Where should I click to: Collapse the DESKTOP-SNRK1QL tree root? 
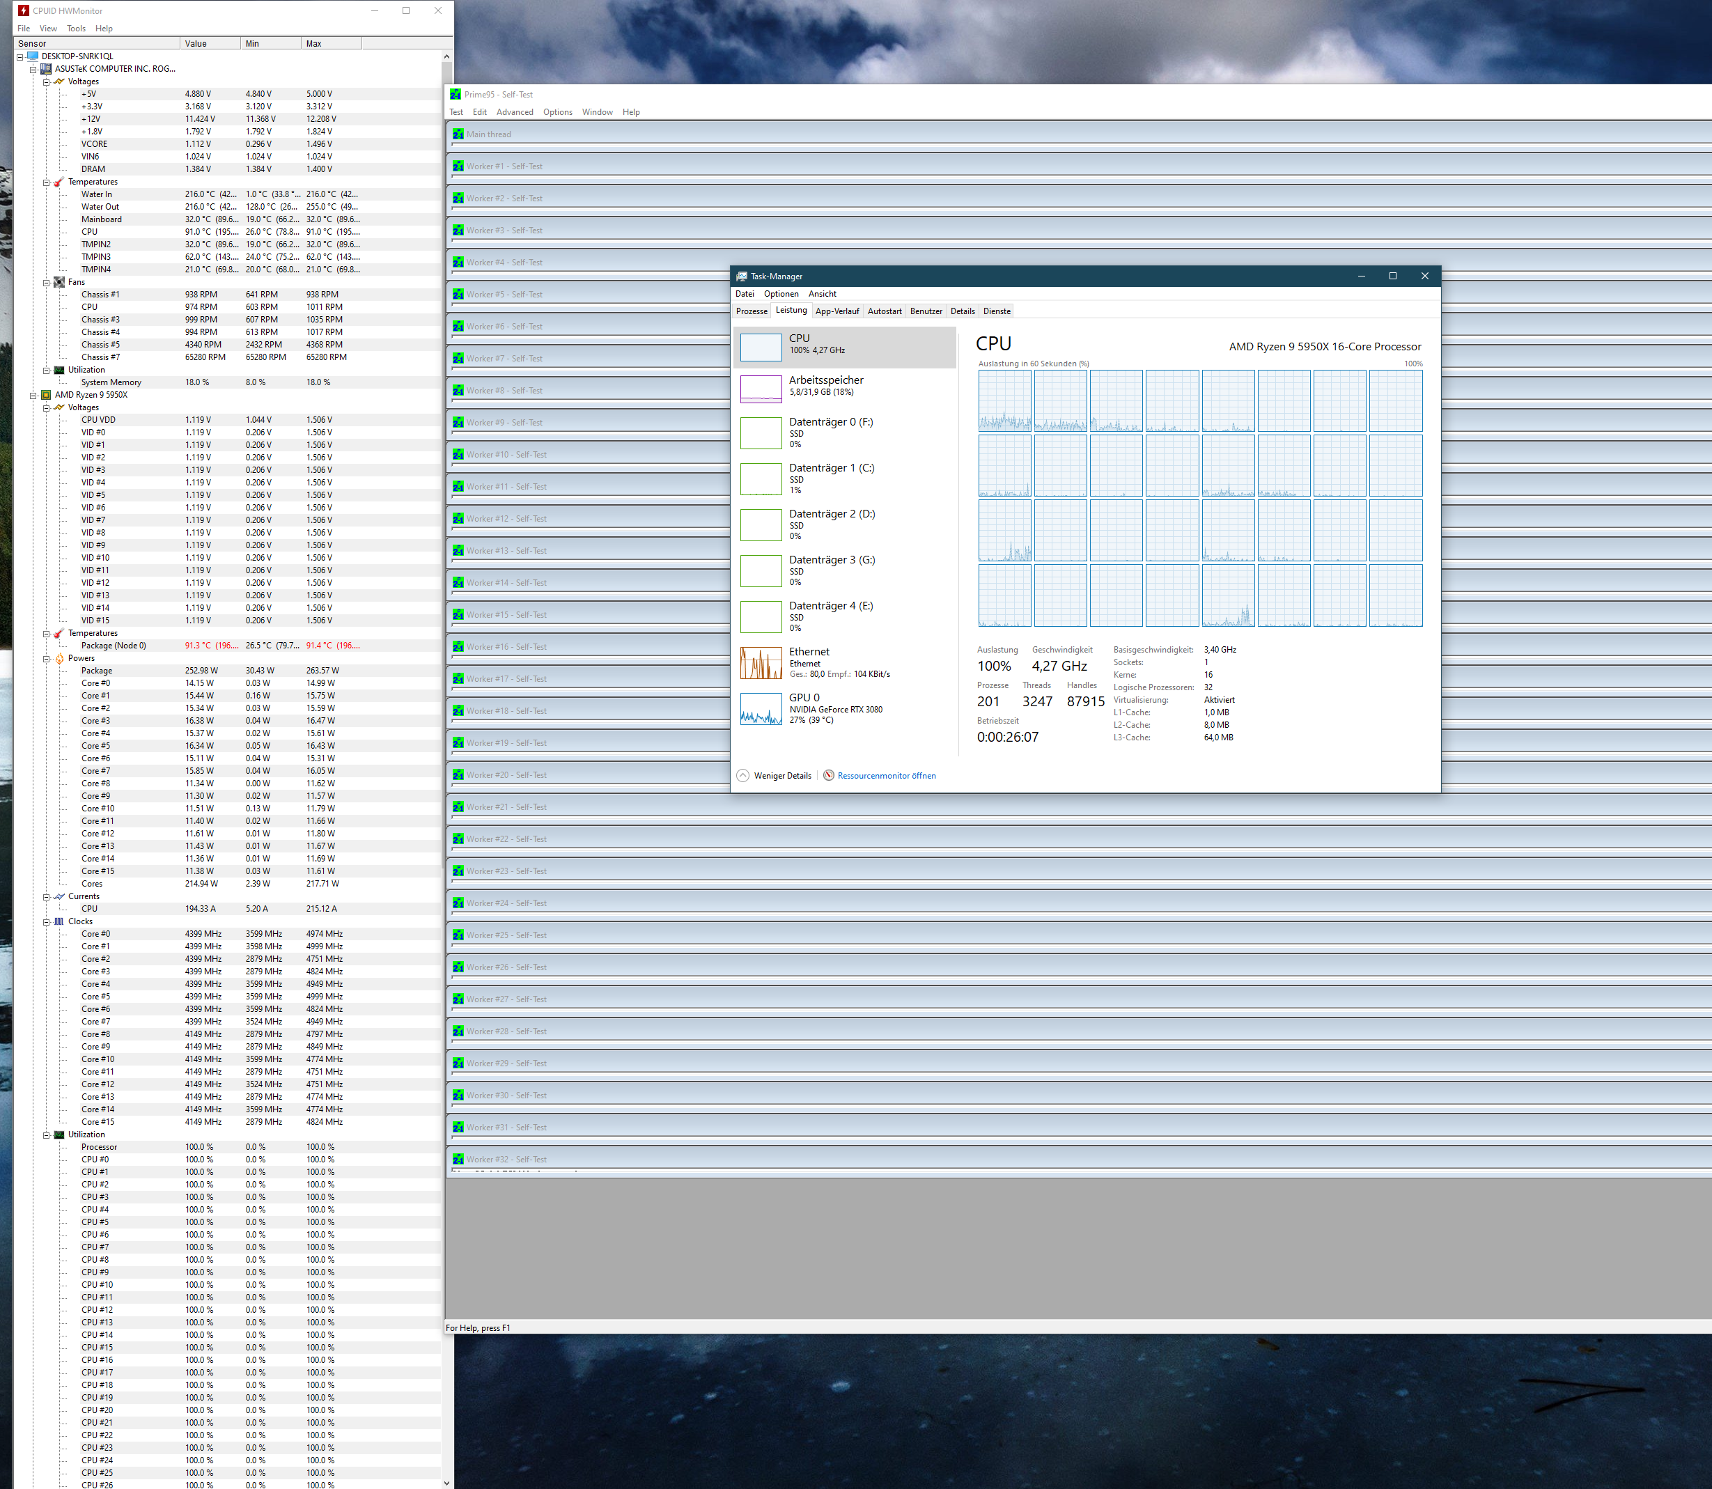(x=20, y=56)
